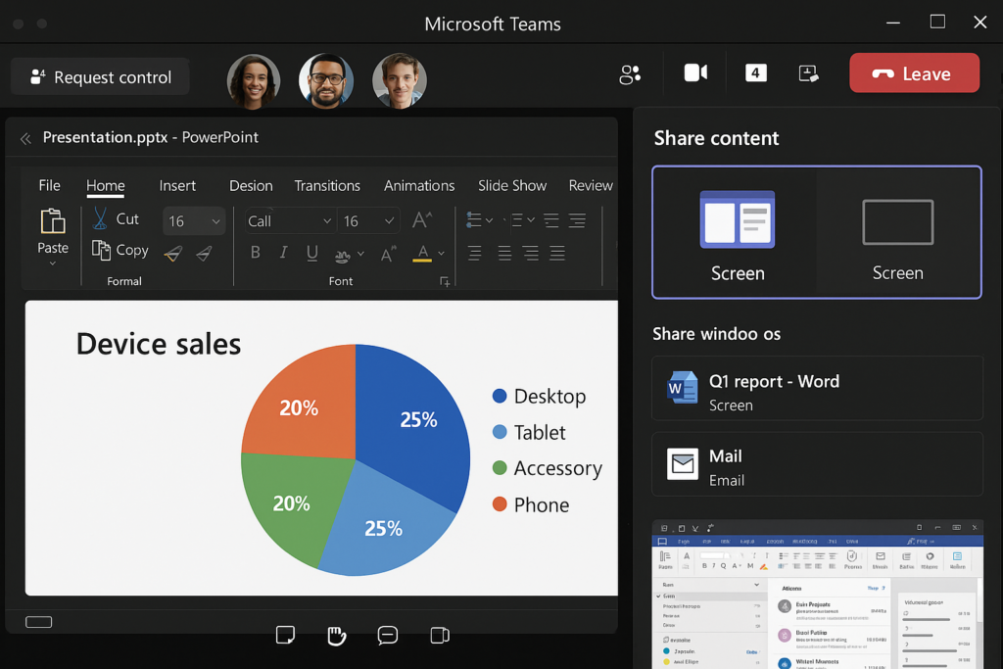Image resolution: width=1003 pixels, height=669 pixels.
Task: Share the Mail window
Action: click(817, 464)
